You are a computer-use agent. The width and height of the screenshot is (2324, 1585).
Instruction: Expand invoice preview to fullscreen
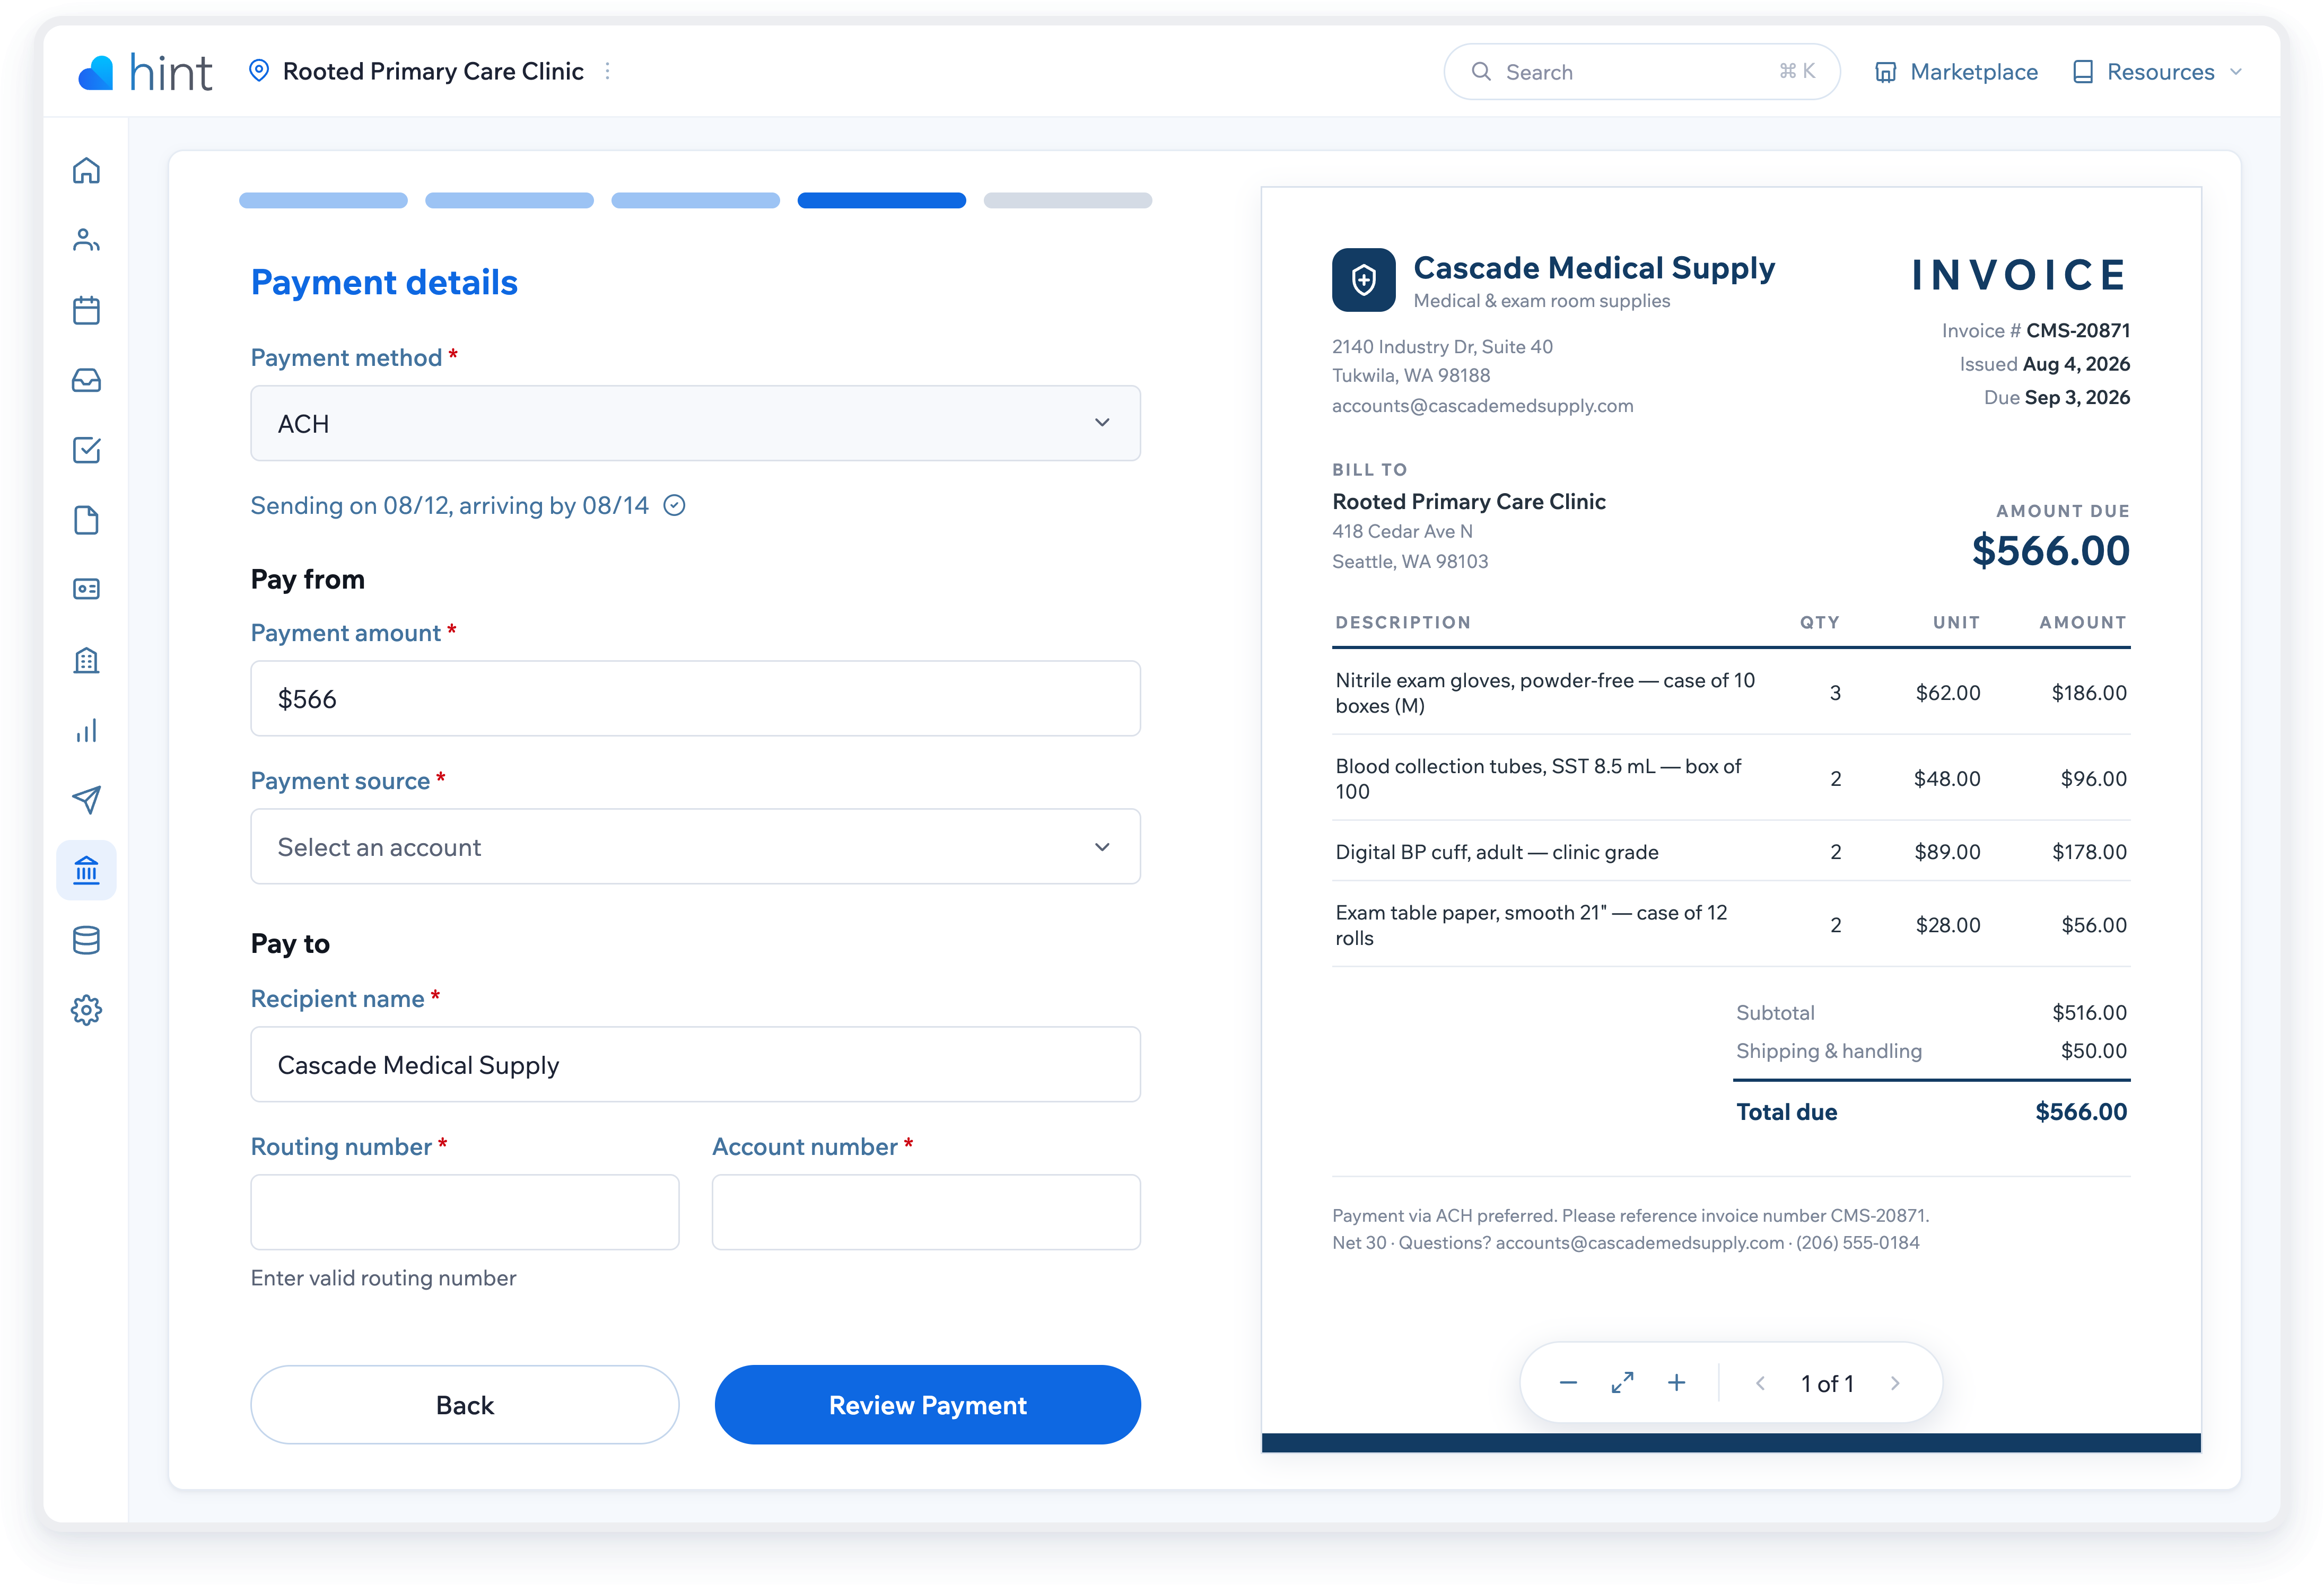tap(1622, 1383)
